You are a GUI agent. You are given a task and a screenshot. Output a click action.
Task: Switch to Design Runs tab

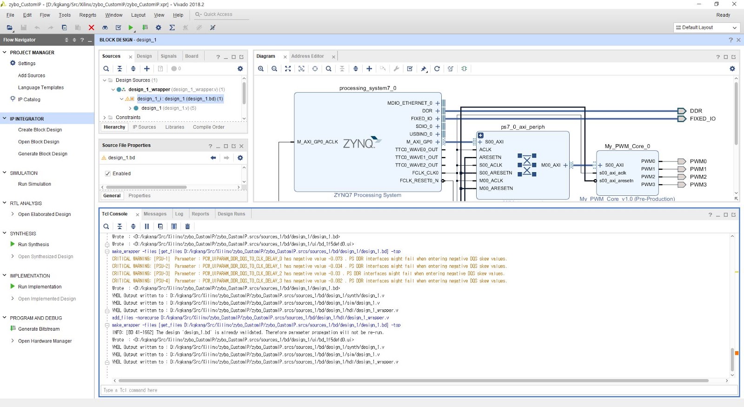[231, 214]
